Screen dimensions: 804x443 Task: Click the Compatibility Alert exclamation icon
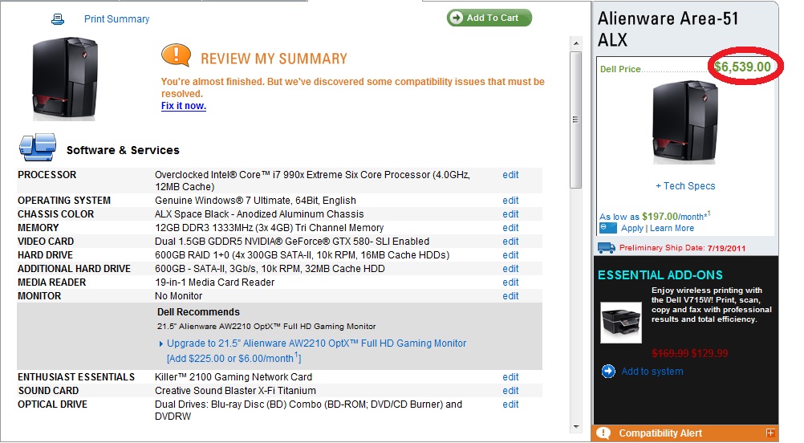pos(603,433)
